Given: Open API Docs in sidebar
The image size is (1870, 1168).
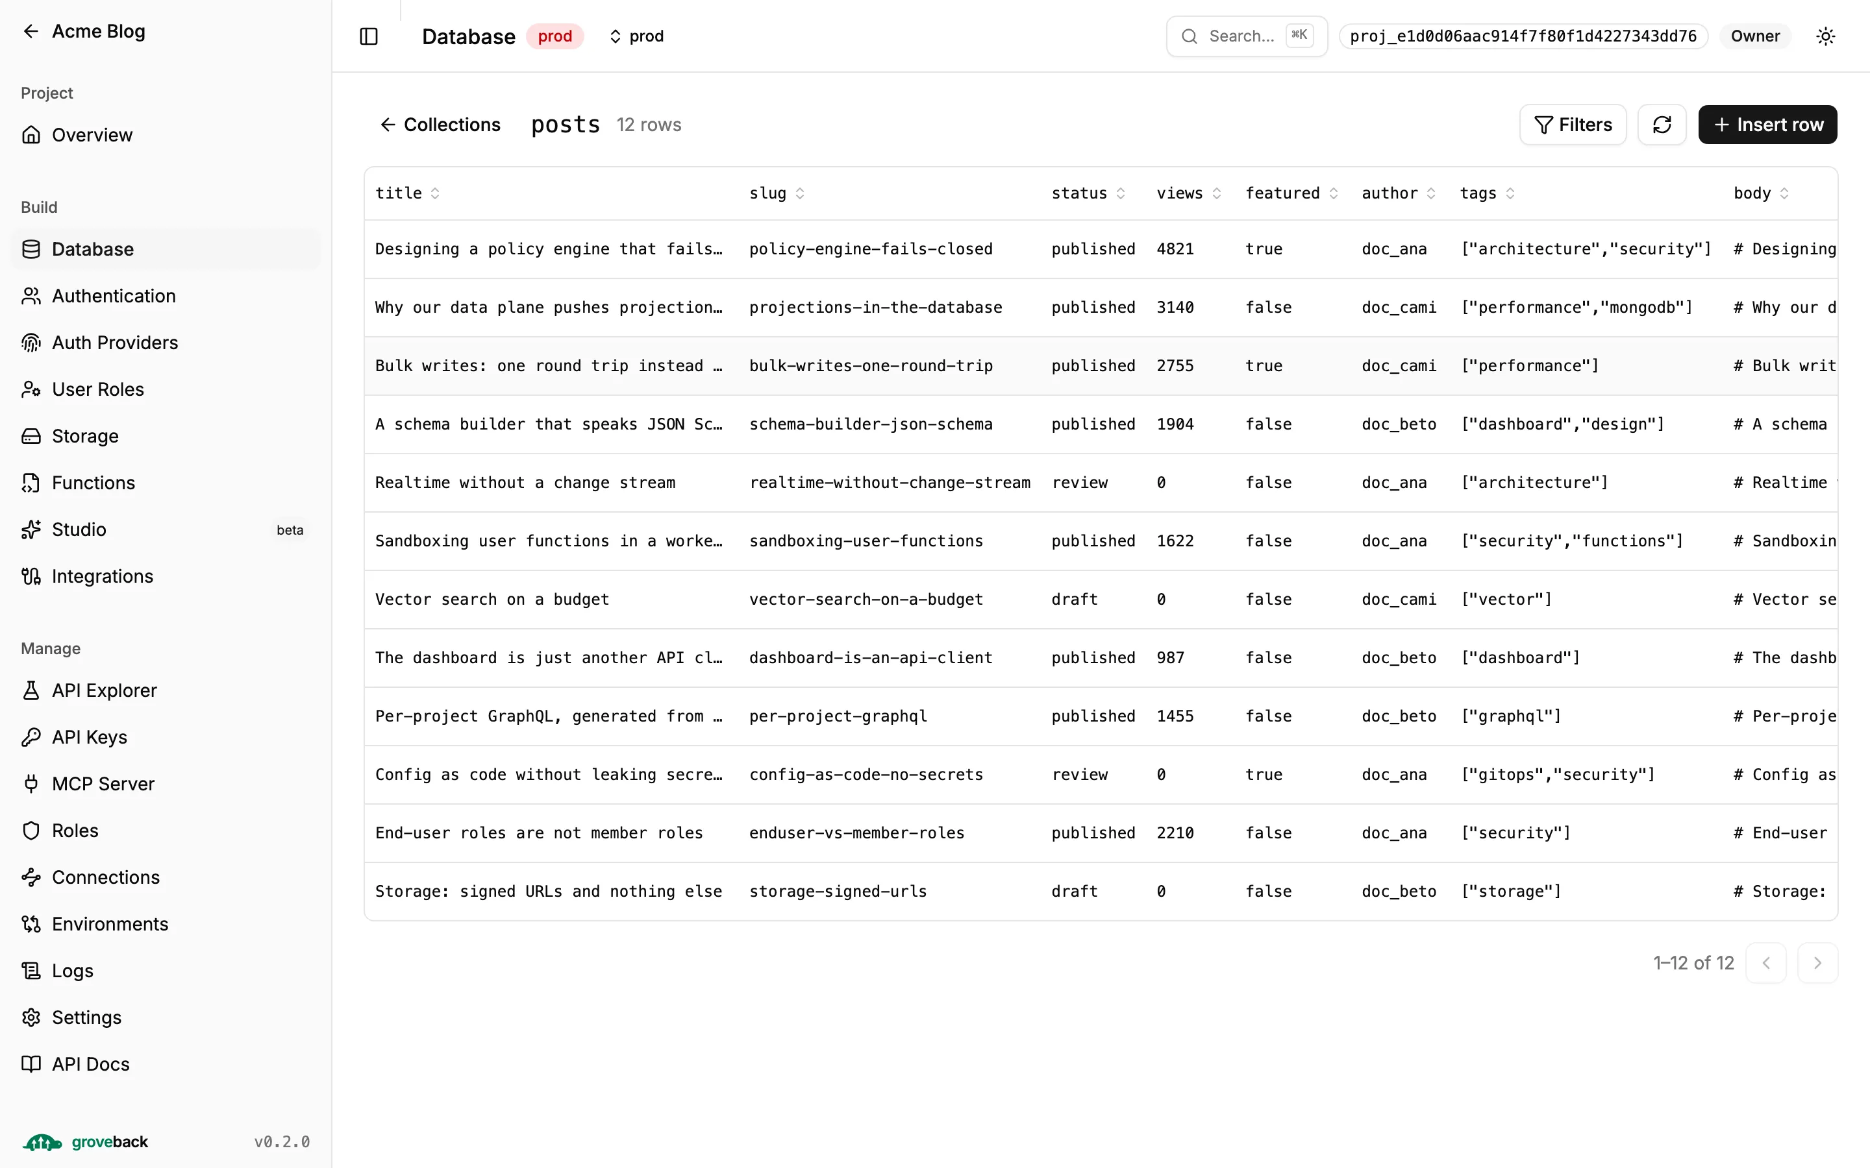Looking at the screenshot, I should (166, 1064).
